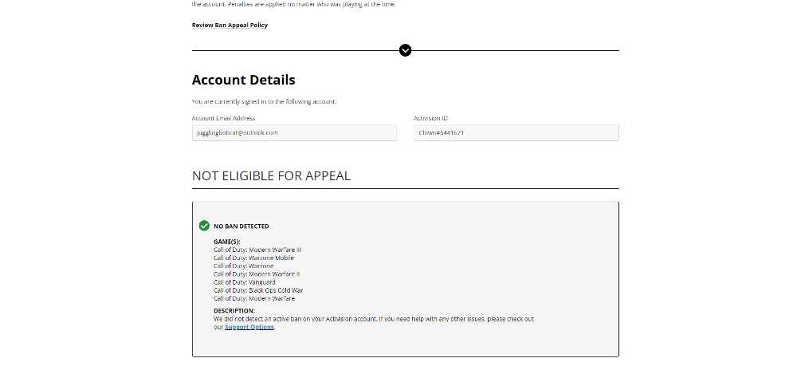Viewport: 797px width, 374px height.
Task: Select the Activision ID field
Action: pyautogui.click(x=516, y=133)
